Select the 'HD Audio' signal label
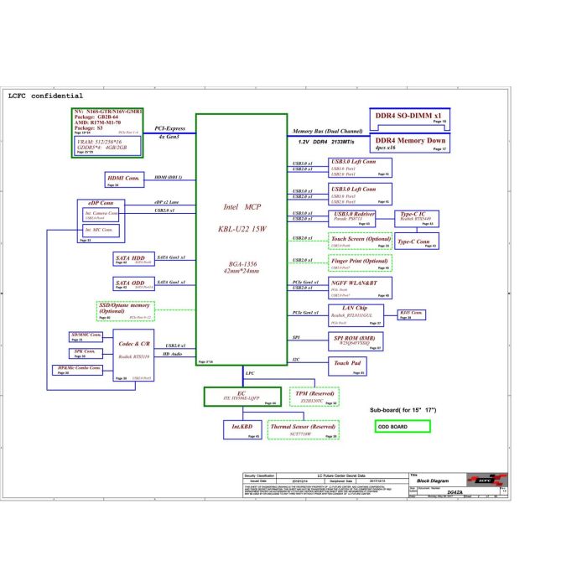Viewport: 587px width, 587px height. click(172, 354)
